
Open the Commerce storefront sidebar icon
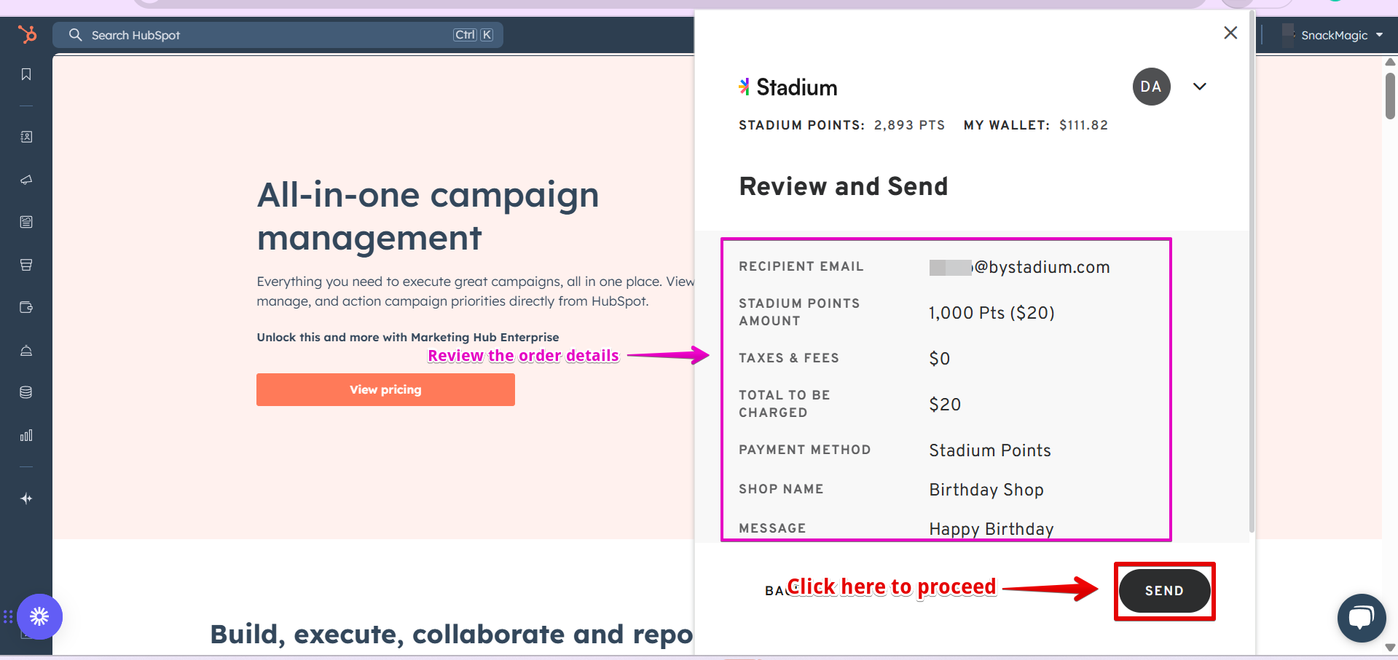point(26,265)
